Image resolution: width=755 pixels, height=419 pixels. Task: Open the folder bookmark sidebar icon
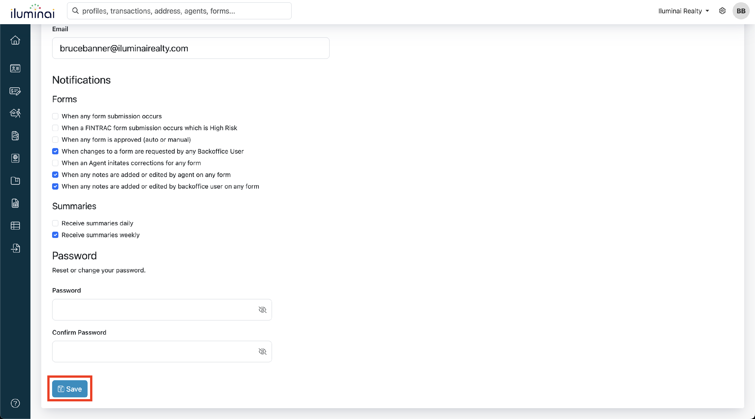point(15,181)
